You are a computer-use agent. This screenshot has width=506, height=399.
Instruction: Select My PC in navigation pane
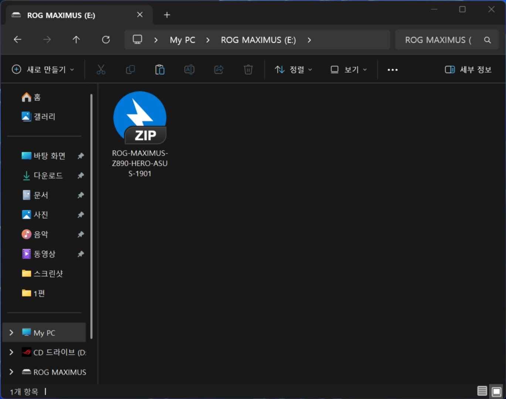(44, 332)
